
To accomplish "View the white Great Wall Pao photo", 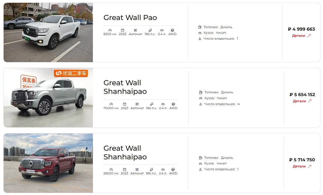I will (48, 32).
